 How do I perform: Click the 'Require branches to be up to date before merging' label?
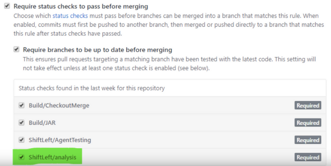click(x=97, y=50)
